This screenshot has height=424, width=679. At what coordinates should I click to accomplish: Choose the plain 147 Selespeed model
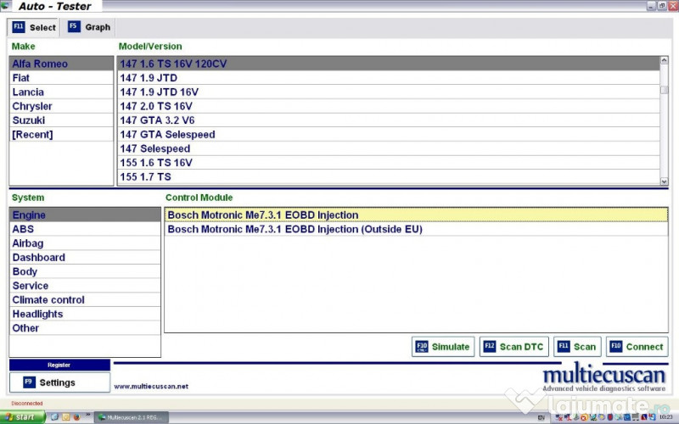pyautogui.click(x=389, y=148)
